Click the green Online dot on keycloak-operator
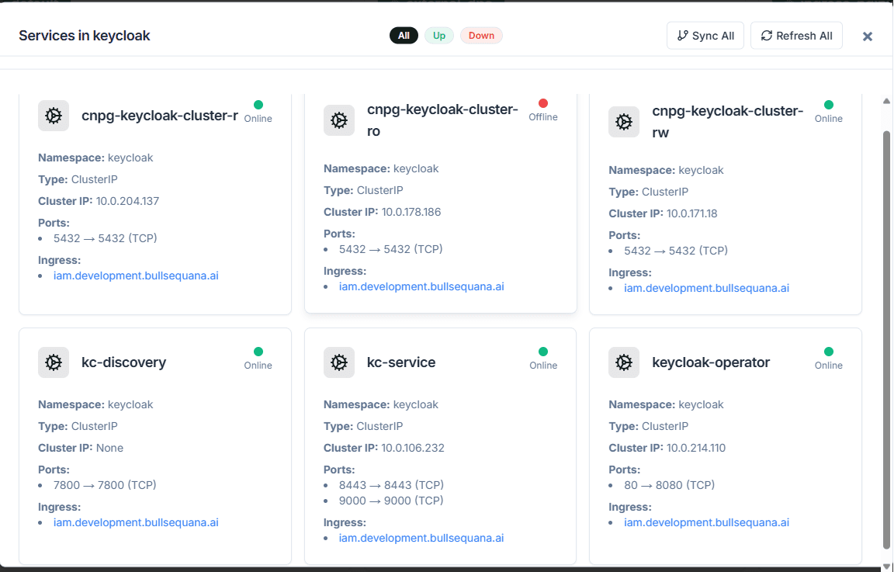 (x=828, y=352)
